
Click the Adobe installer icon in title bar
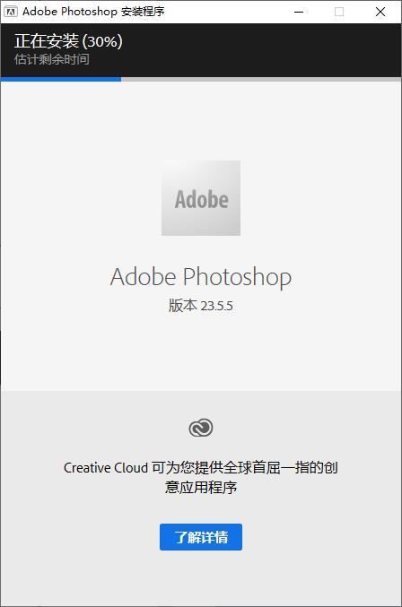[x=11, y=12]
